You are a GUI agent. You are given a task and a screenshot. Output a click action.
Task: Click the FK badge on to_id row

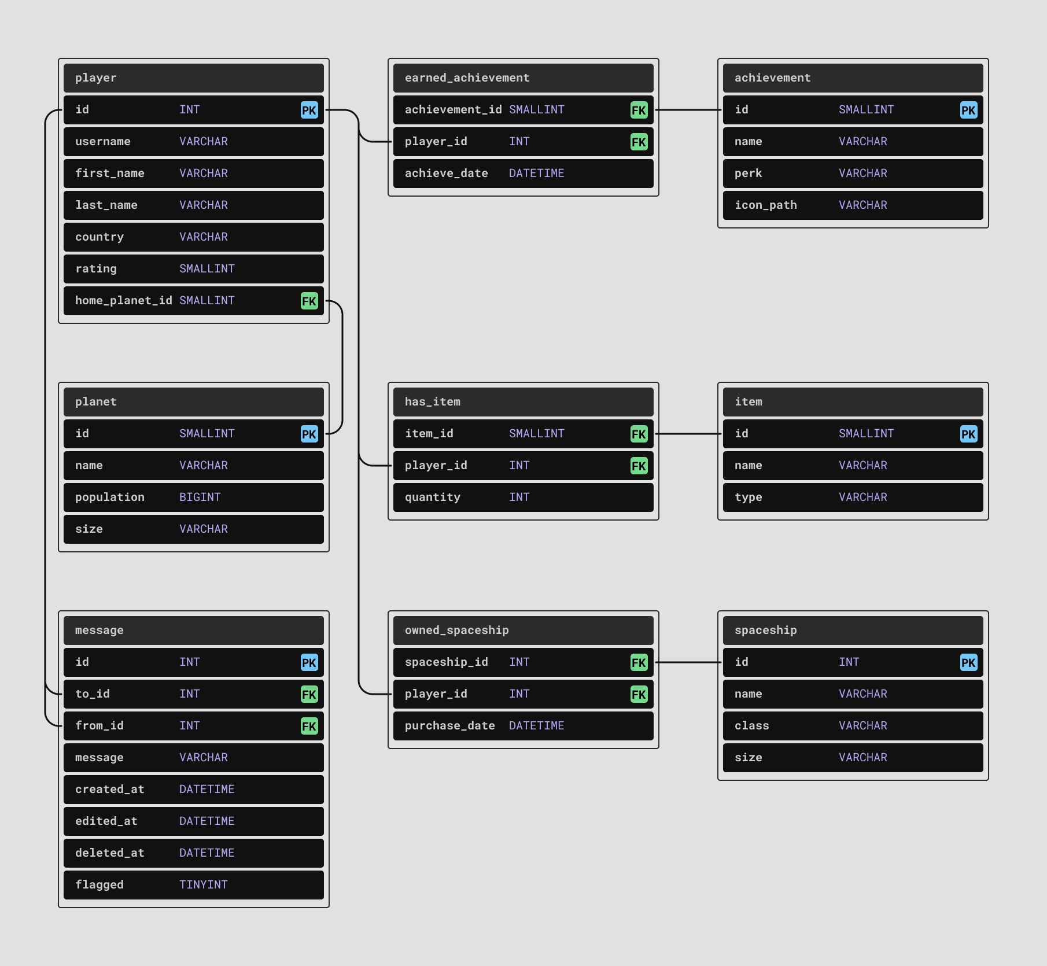[x=309, y=694]
